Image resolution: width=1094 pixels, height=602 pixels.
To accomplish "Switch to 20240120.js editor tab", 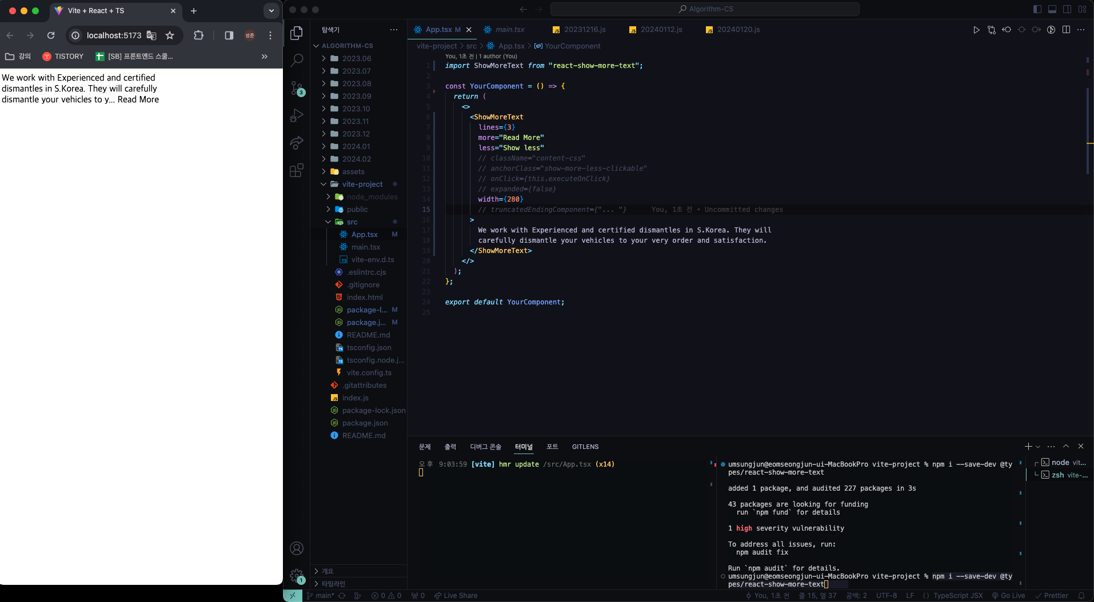I will click(x=738, y=30).
